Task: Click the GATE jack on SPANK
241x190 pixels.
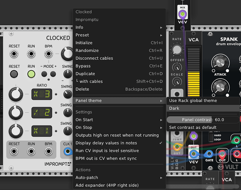Action: (x=209, y=154)
